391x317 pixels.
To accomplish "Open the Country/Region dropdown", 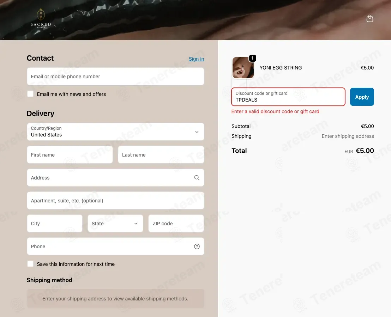I will (x=115, y=132).
